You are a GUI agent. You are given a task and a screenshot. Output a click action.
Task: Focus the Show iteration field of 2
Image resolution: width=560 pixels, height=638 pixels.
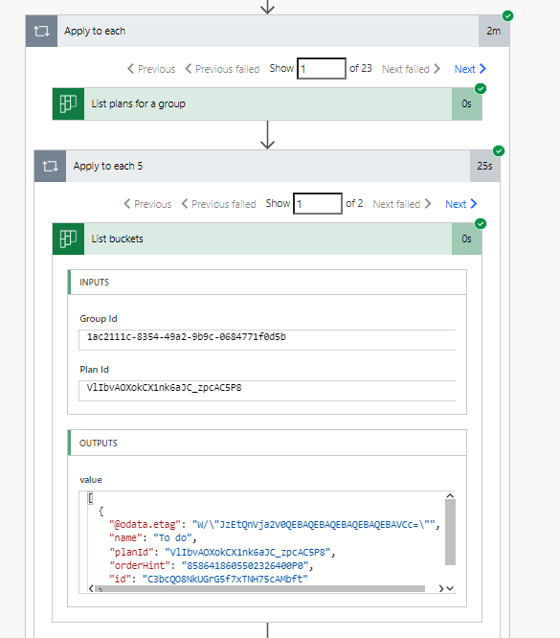(x=318, y=203)
